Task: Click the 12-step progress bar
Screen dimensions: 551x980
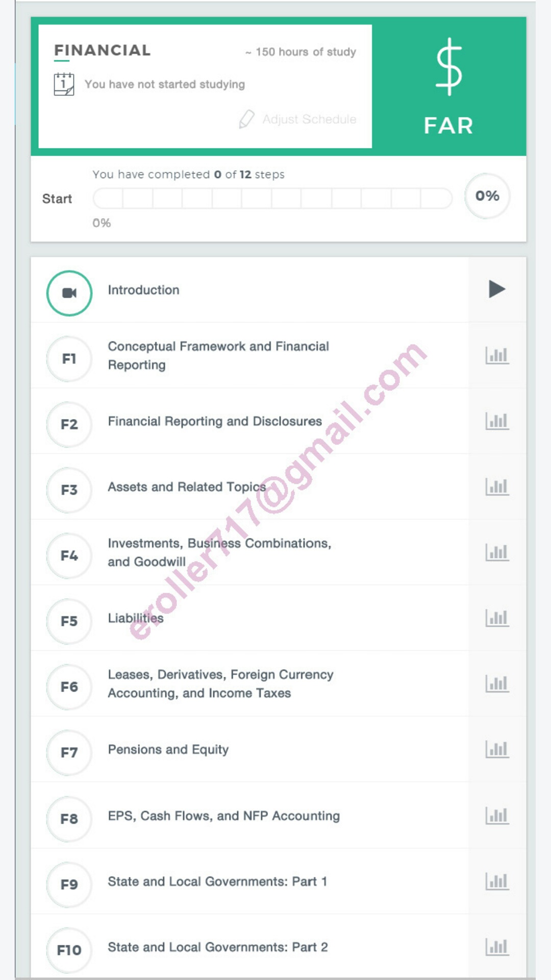Action: point(272,198)
